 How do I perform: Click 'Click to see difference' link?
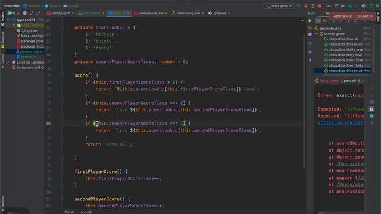pos(341,123)
